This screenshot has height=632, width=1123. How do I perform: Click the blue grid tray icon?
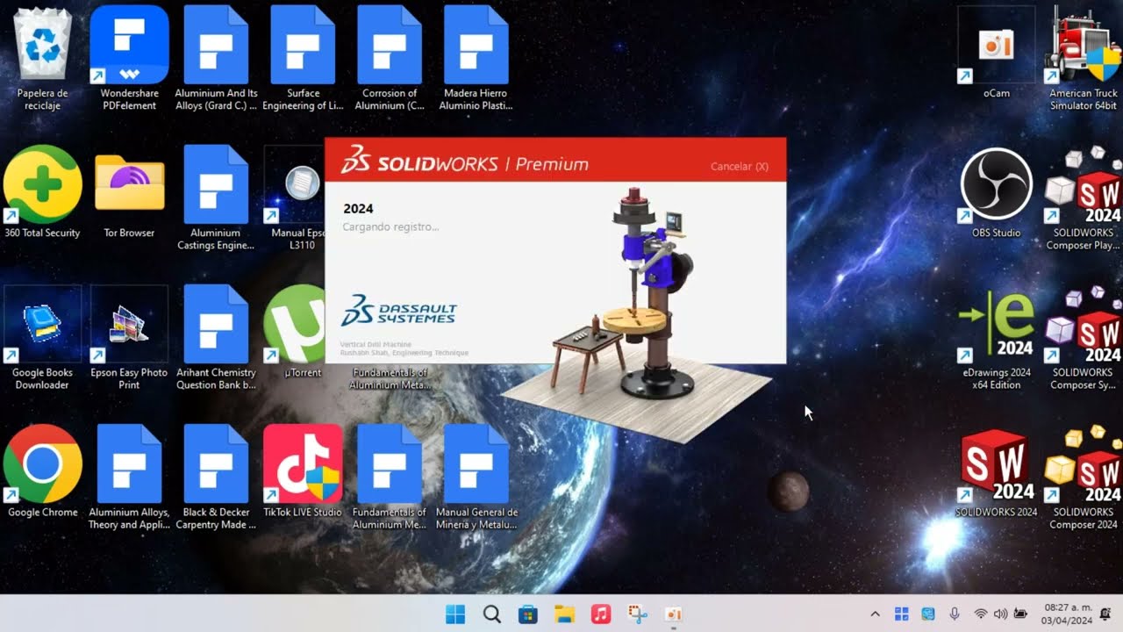901,614
